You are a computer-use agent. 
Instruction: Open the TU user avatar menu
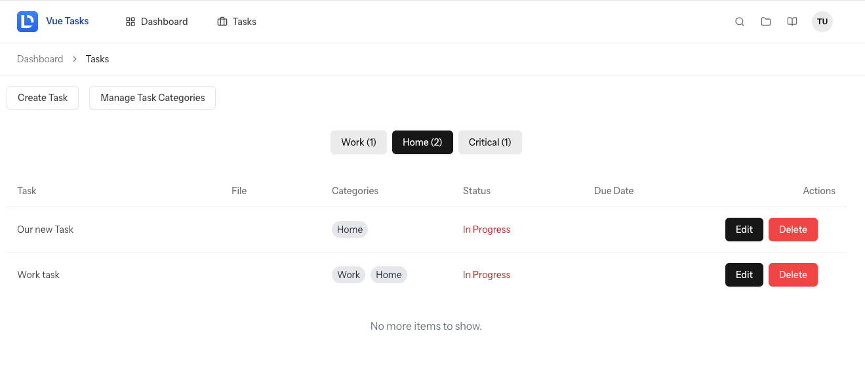pos(822,22)
